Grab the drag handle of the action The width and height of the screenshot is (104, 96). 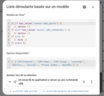84,82
